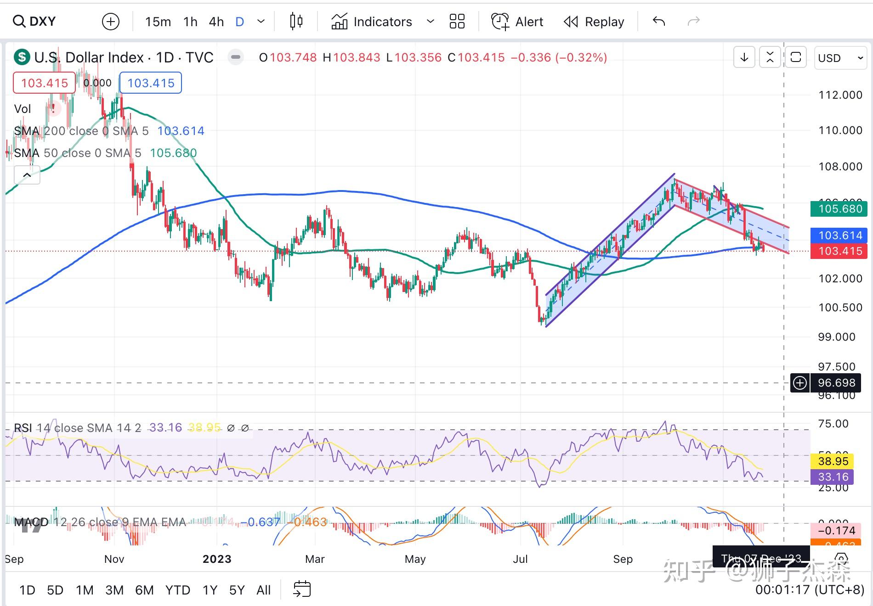
Task: Add a symbol to compare
Action: (x=110, y=22)
